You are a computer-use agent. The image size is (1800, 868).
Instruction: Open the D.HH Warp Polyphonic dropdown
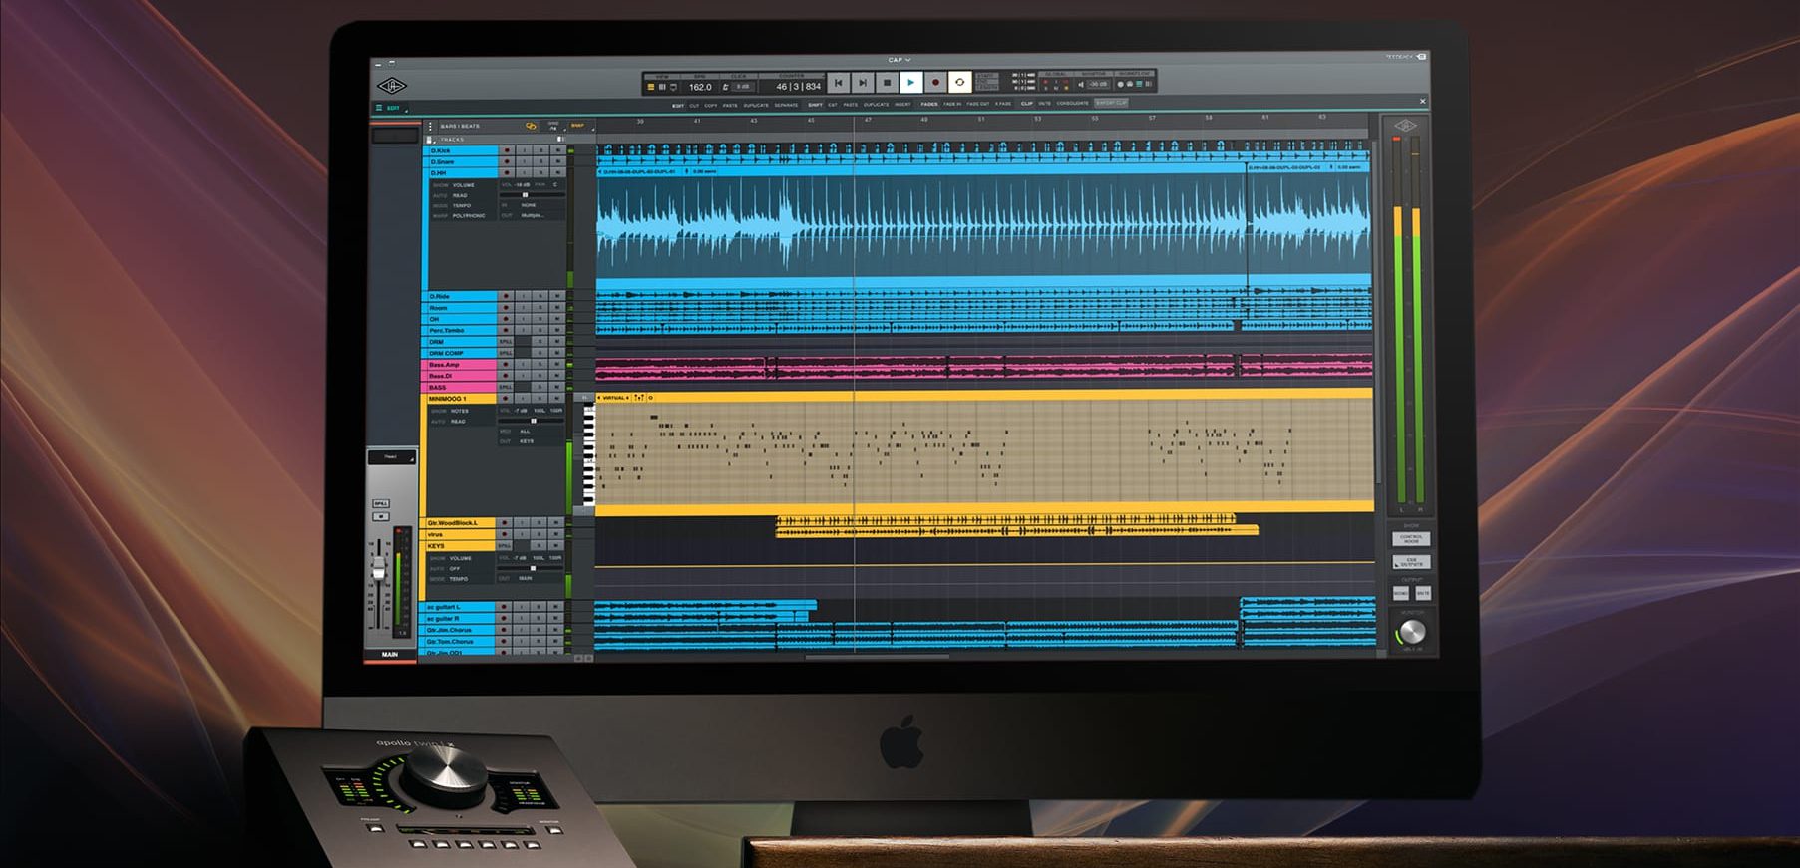pyautogui.click(x=469, y=216)
